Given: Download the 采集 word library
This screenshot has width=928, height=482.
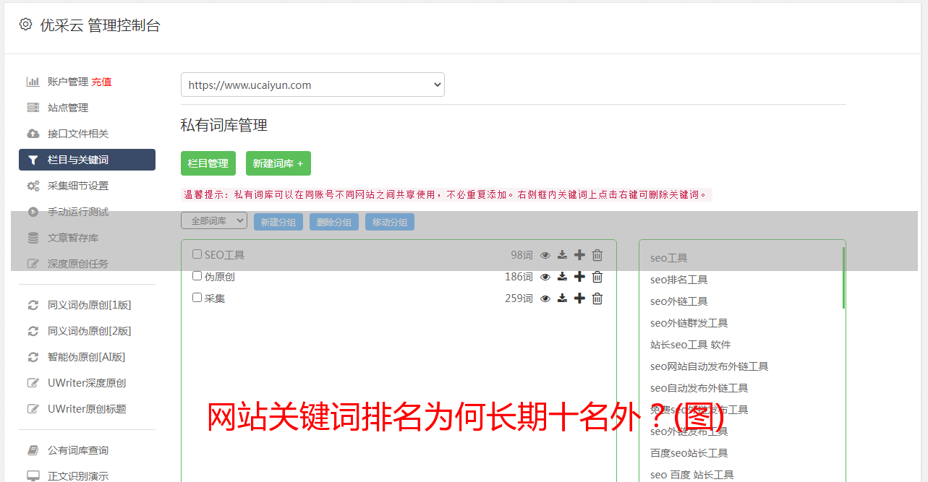Looking at the screenshot, I should [x=562, y=298].
